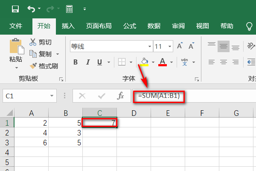
Task: Open the Customize Quick Access Toolbar dropdown
Action: point(84,9)
